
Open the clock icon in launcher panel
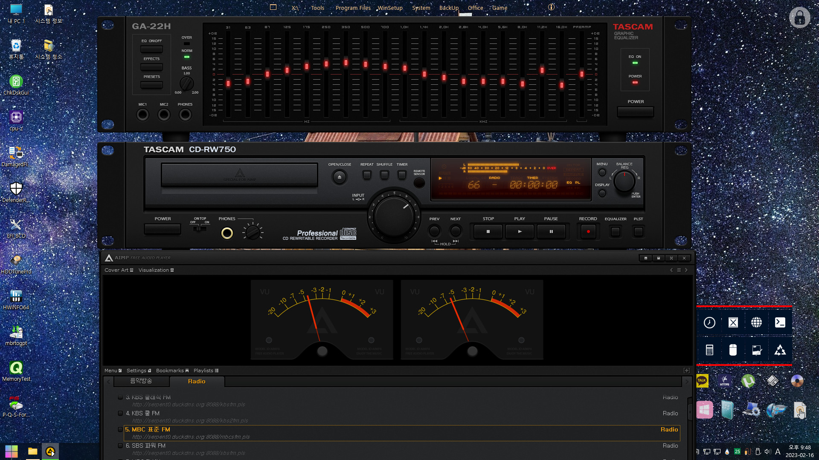(x=709, y=322)
